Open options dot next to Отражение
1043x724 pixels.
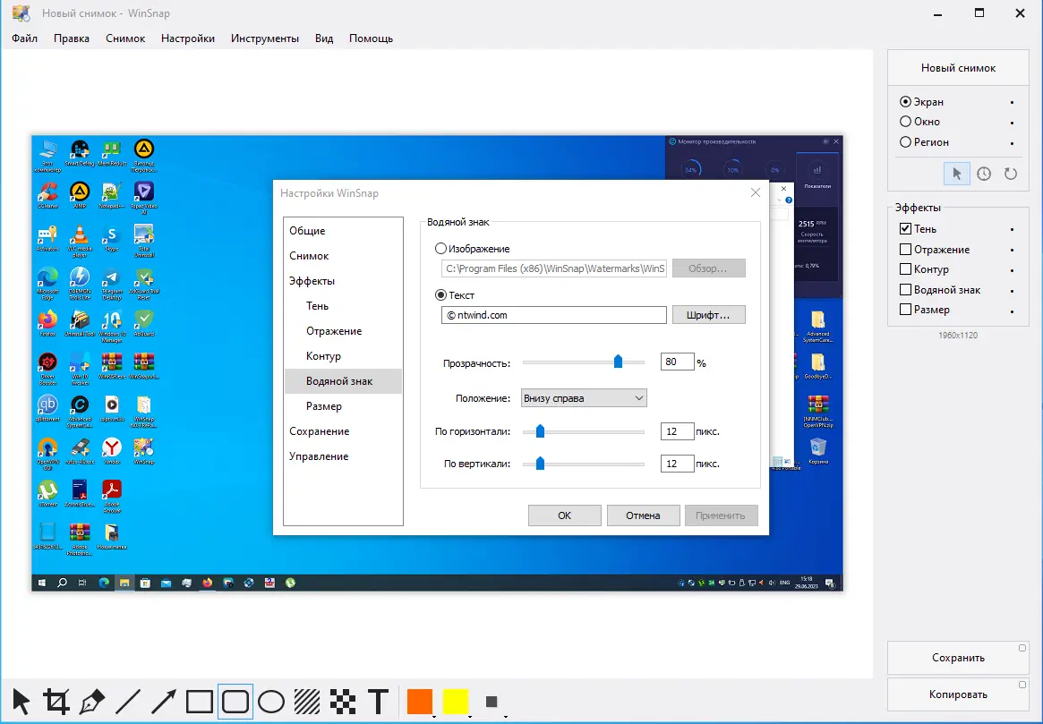(x=1013, y=250)
